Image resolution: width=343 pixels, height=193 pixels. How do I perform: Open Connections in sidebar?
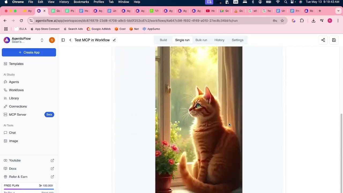tap(29, 106)
